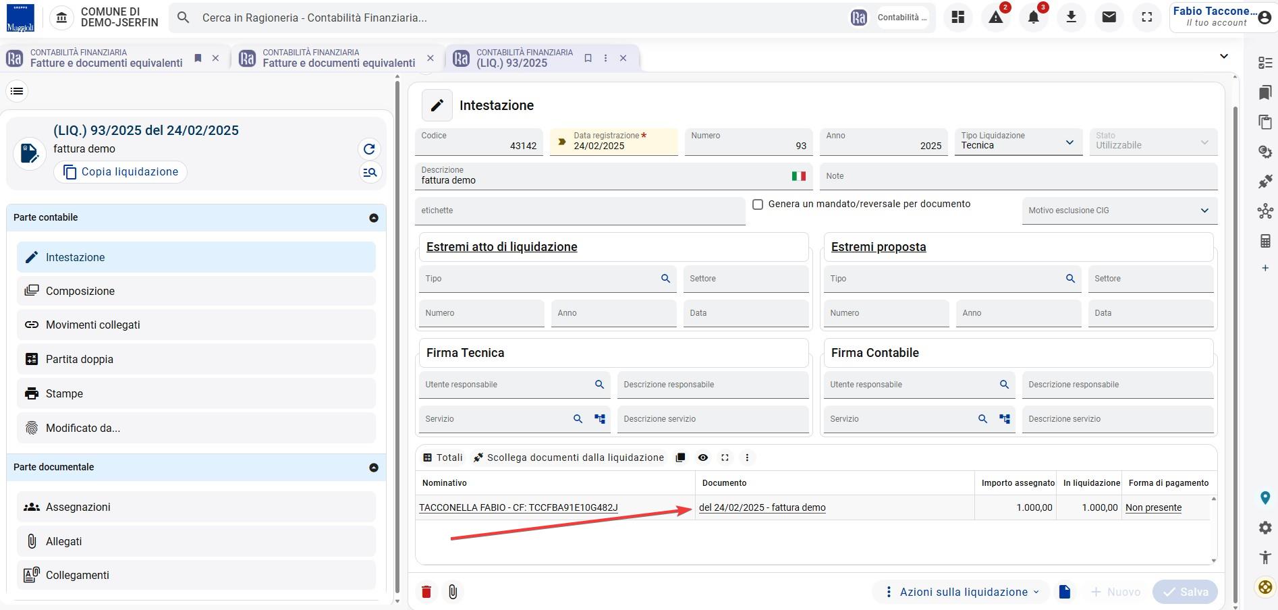
Task: Click calculator icon in right sidebar
Action: pyautogui.click(x=1265, y=241)
